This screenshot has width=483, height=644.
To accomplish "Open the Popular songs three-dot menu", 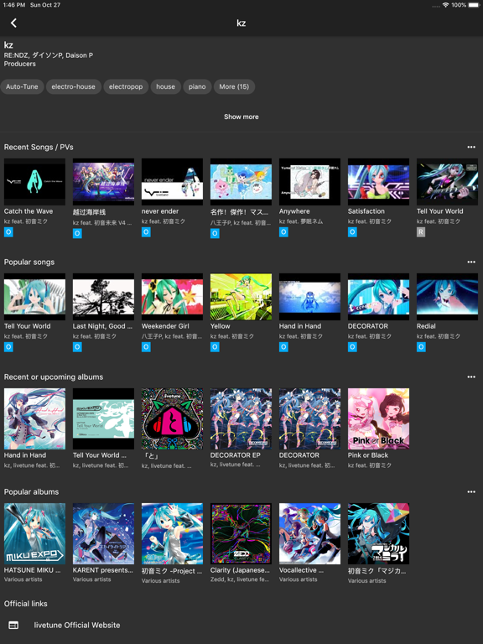I will [x=471, y=262].
